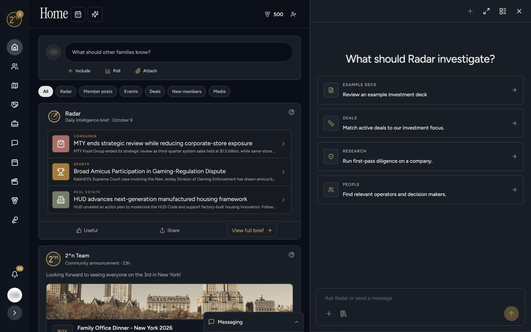The image size is (531, 332).
Task: Open the chat bubble icon in sidebar
Action: 15,143
